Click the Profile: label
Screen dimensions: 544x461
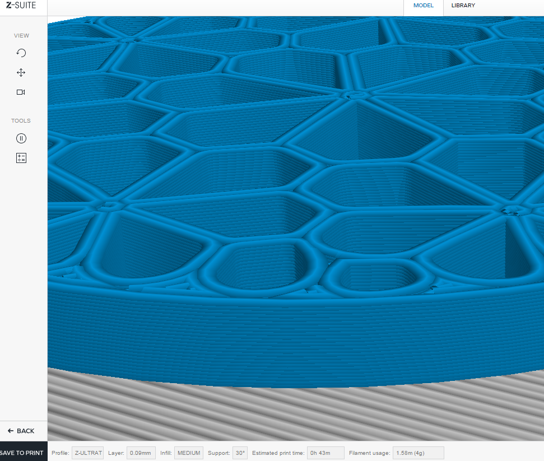point(61,453)
